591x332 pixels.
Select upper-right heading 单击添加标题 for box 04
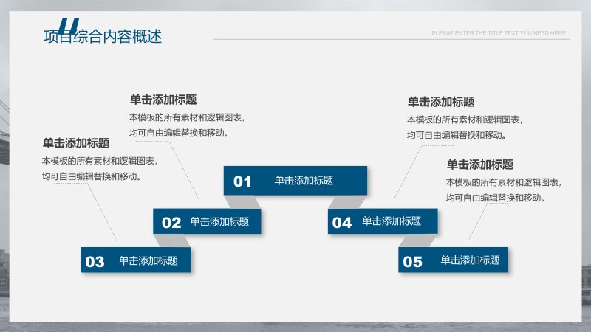pos(441,102)
